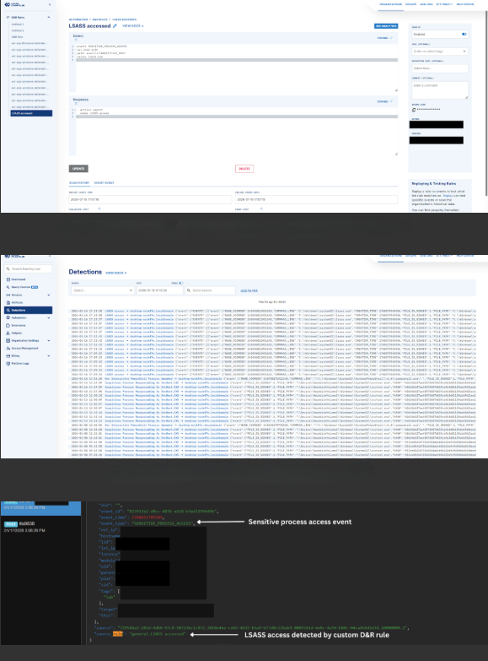The width and height of the screenshot is (488, 661).
Task: Collapse the sidebar with the left arrow
Action: 50,4
